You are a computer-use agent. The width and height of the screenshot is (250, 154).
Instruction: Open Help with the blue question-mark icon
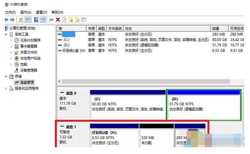[36, 20]
